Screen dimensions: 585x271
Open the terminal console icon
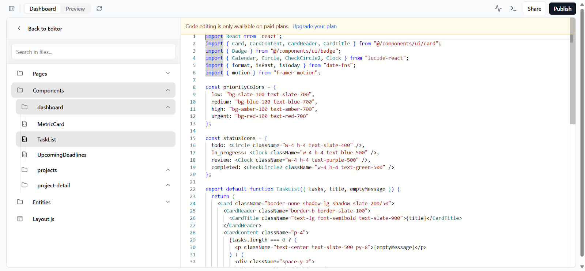point(513,8)
